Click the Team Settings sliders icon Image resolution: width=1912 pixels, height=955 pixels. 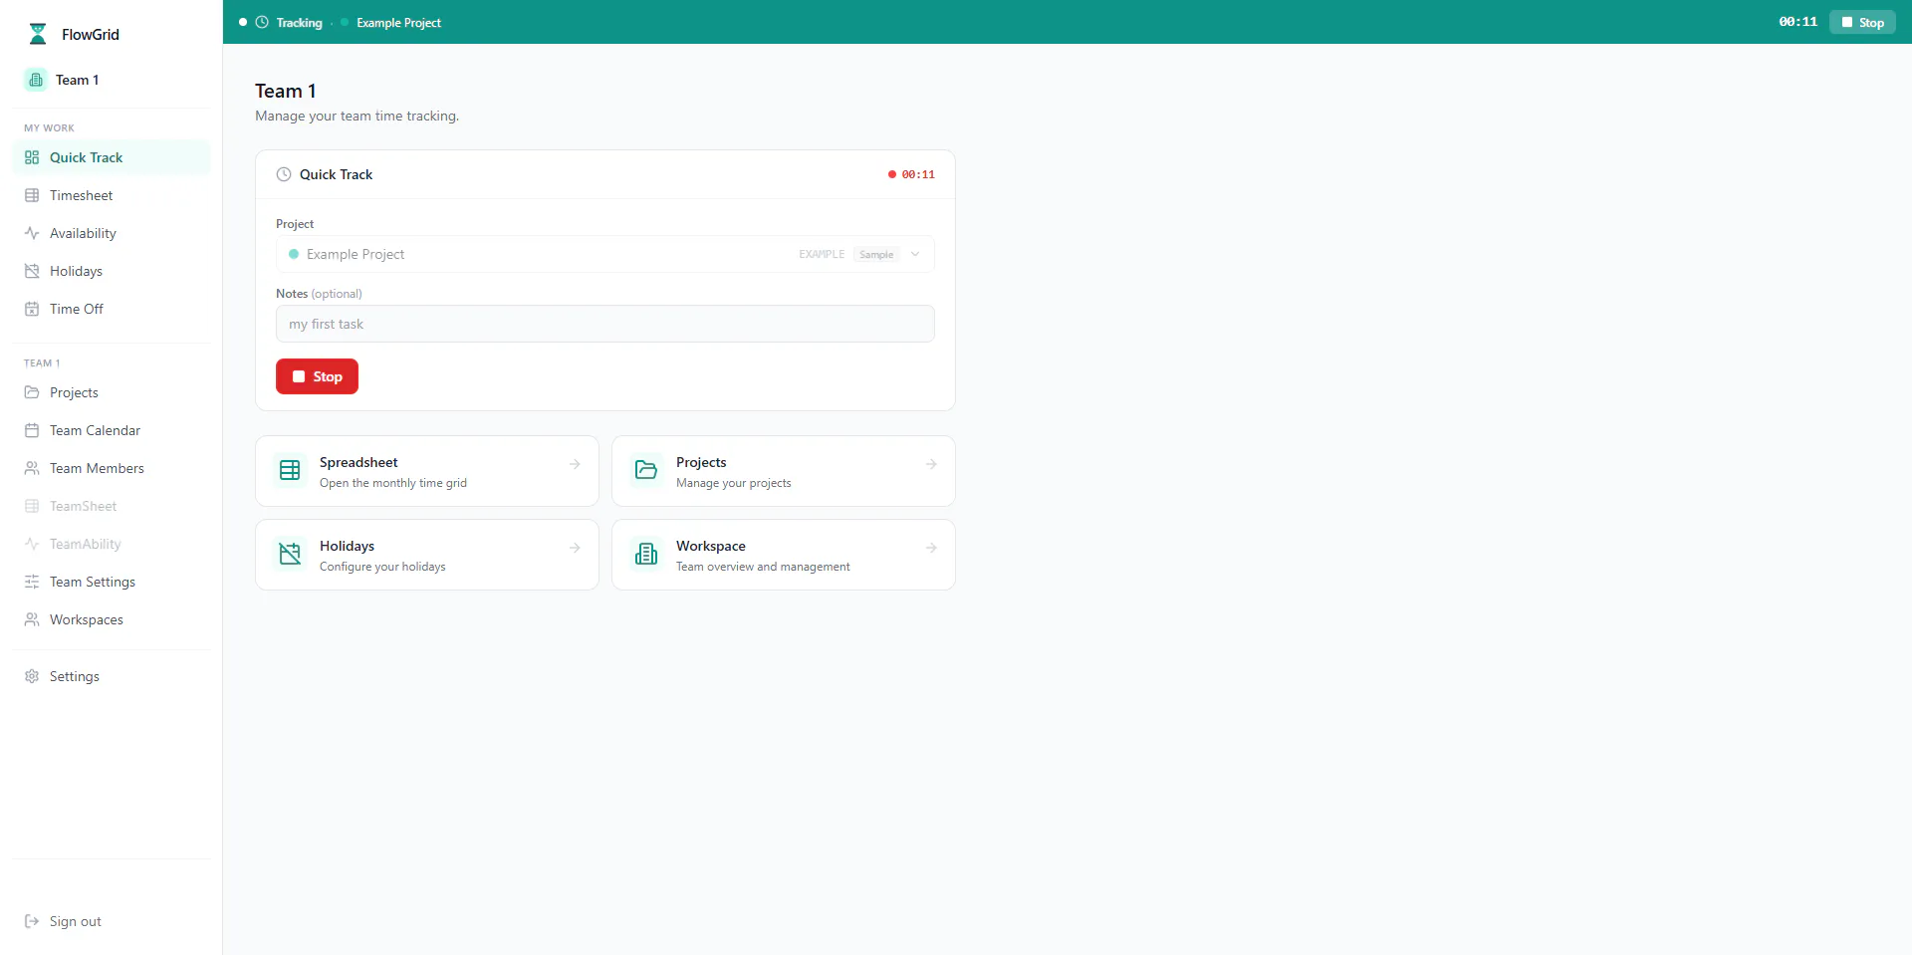coord(32,582)
